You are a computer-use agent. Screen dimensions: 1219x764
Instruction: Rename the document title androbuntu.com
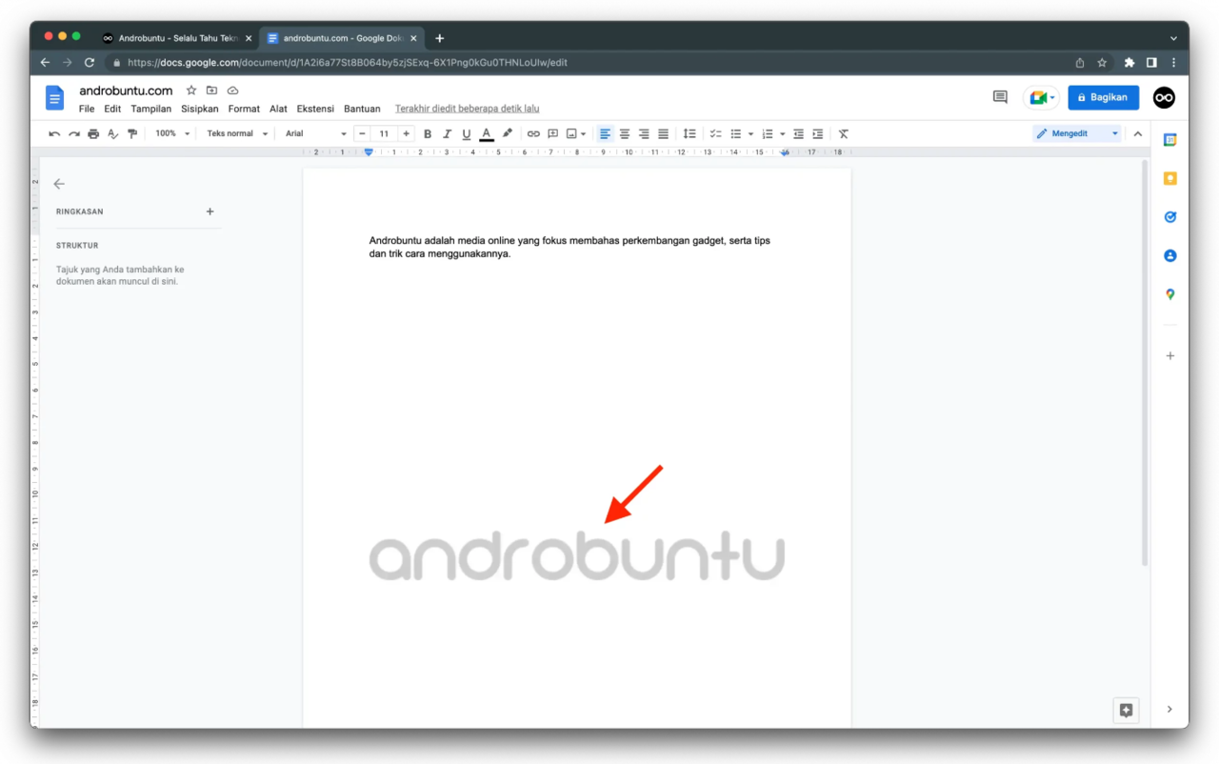[x=126, y=90]
